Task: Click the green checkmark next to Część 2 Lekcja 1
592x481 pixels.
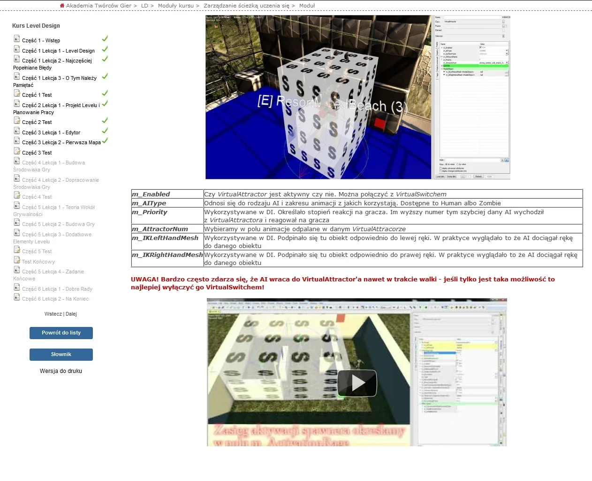Action: click(x=105, y=103)
